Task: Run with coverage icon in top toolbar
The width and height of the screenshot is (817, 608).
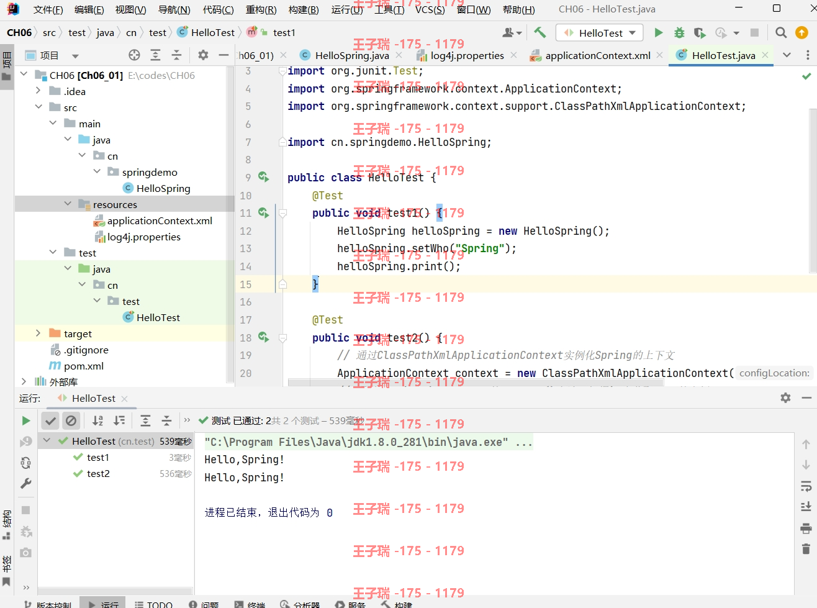Action: pyautogui.click(x=700, y=33)
